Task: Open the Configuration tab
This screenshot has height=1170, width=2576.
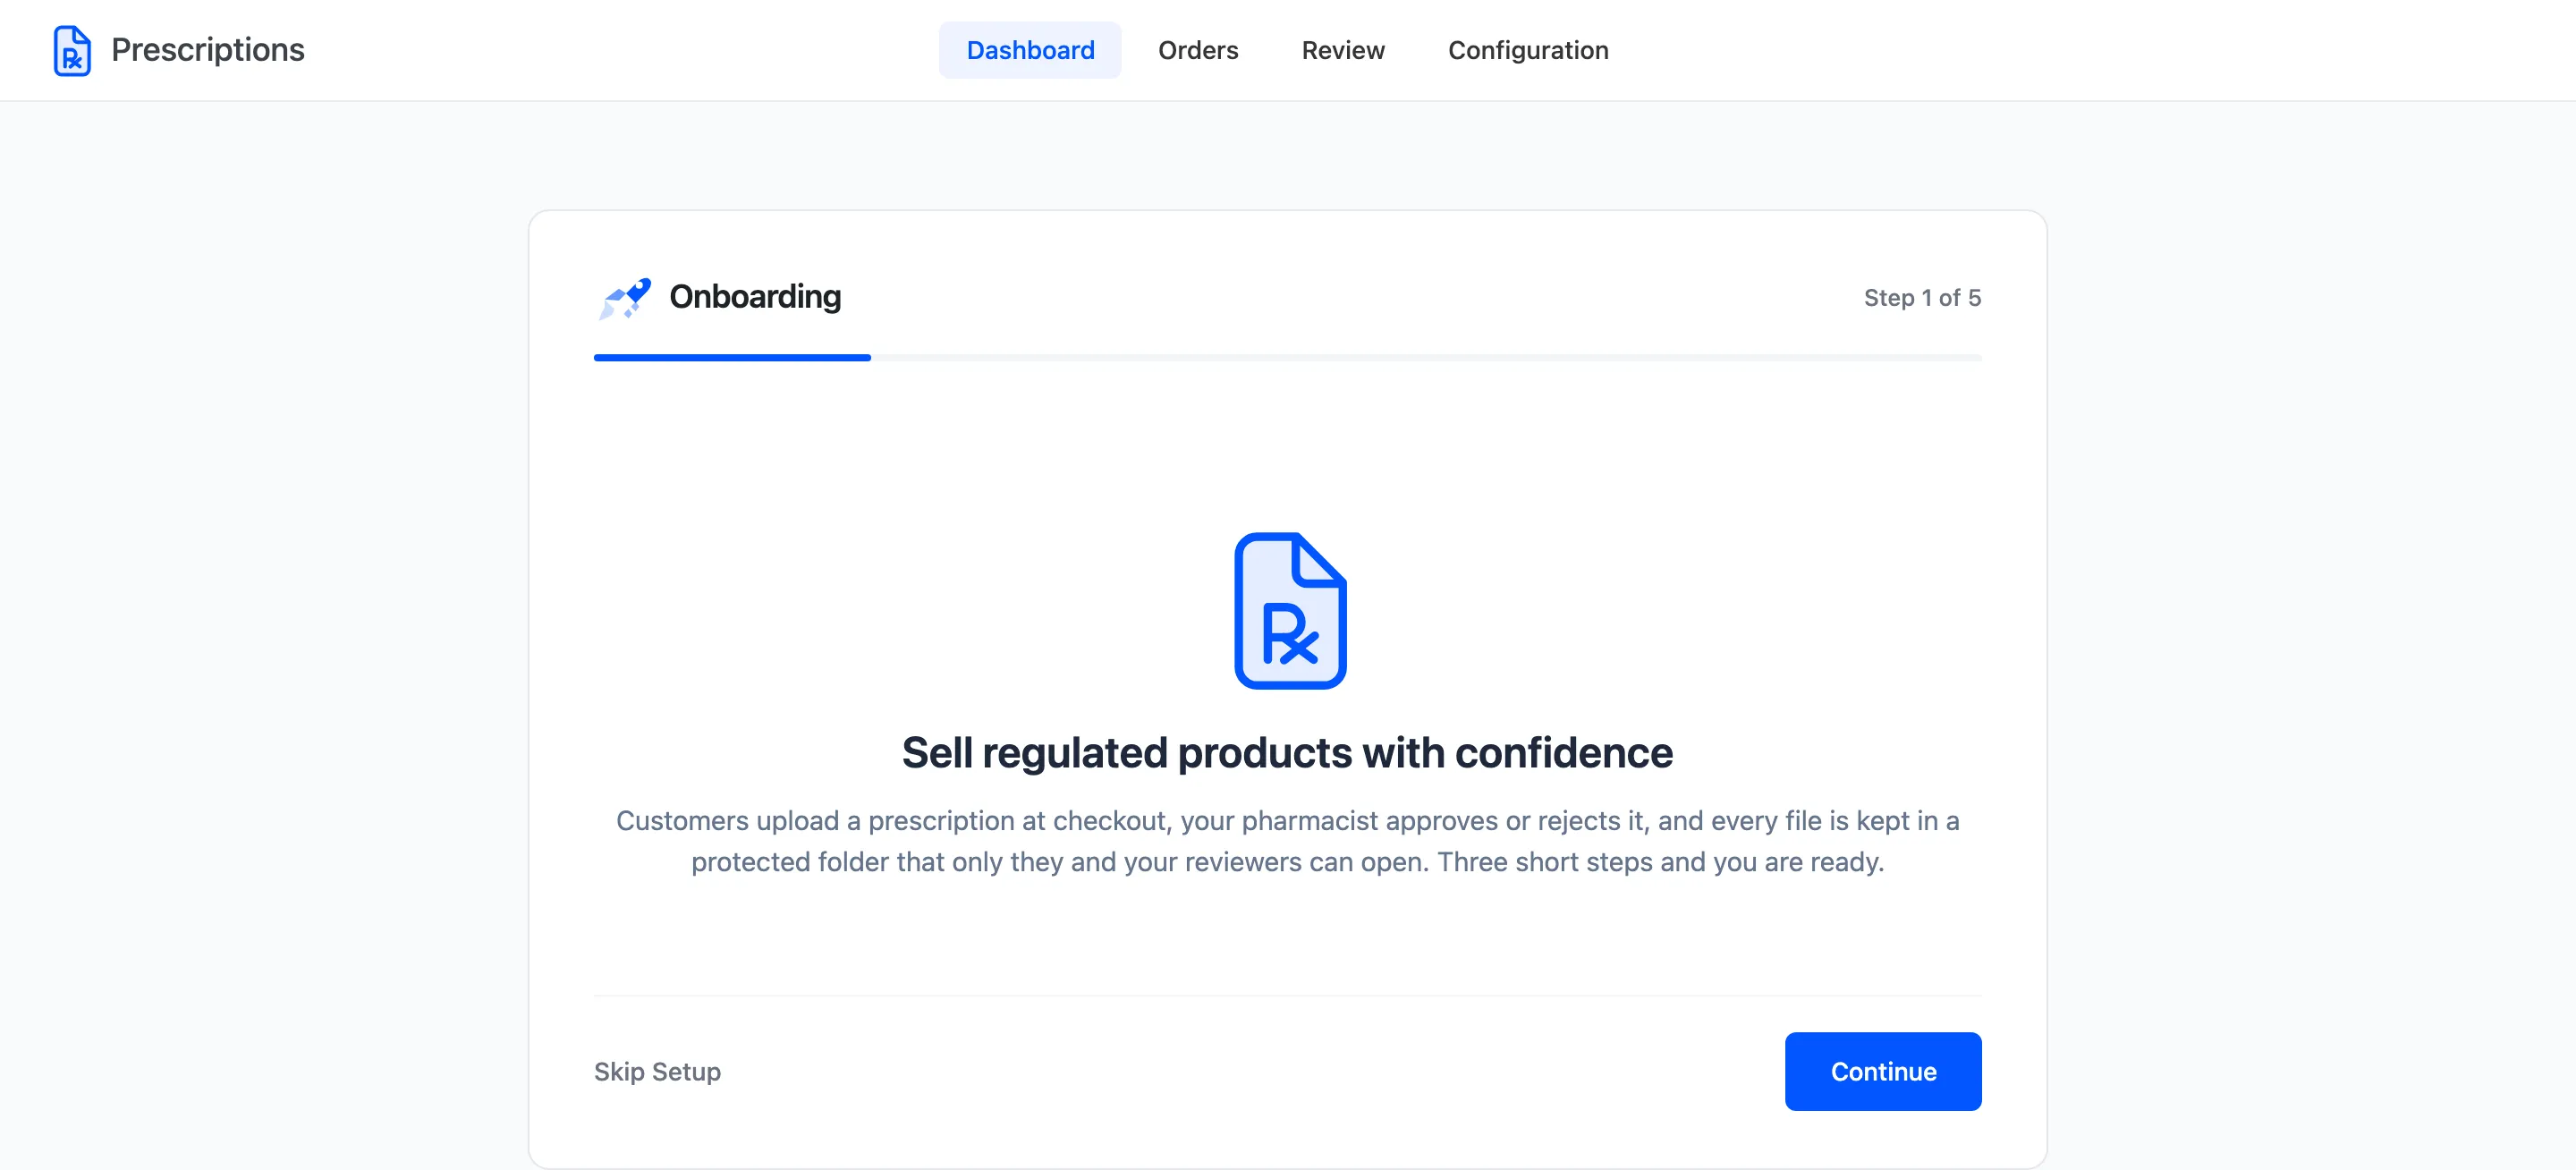Action: pyautogui.click(x=1528, y=50)
